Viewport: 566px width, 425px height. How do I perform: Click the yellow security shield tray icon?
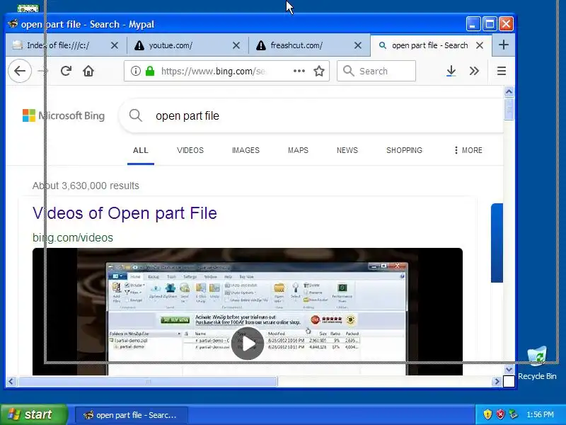(x=487, y=414)
